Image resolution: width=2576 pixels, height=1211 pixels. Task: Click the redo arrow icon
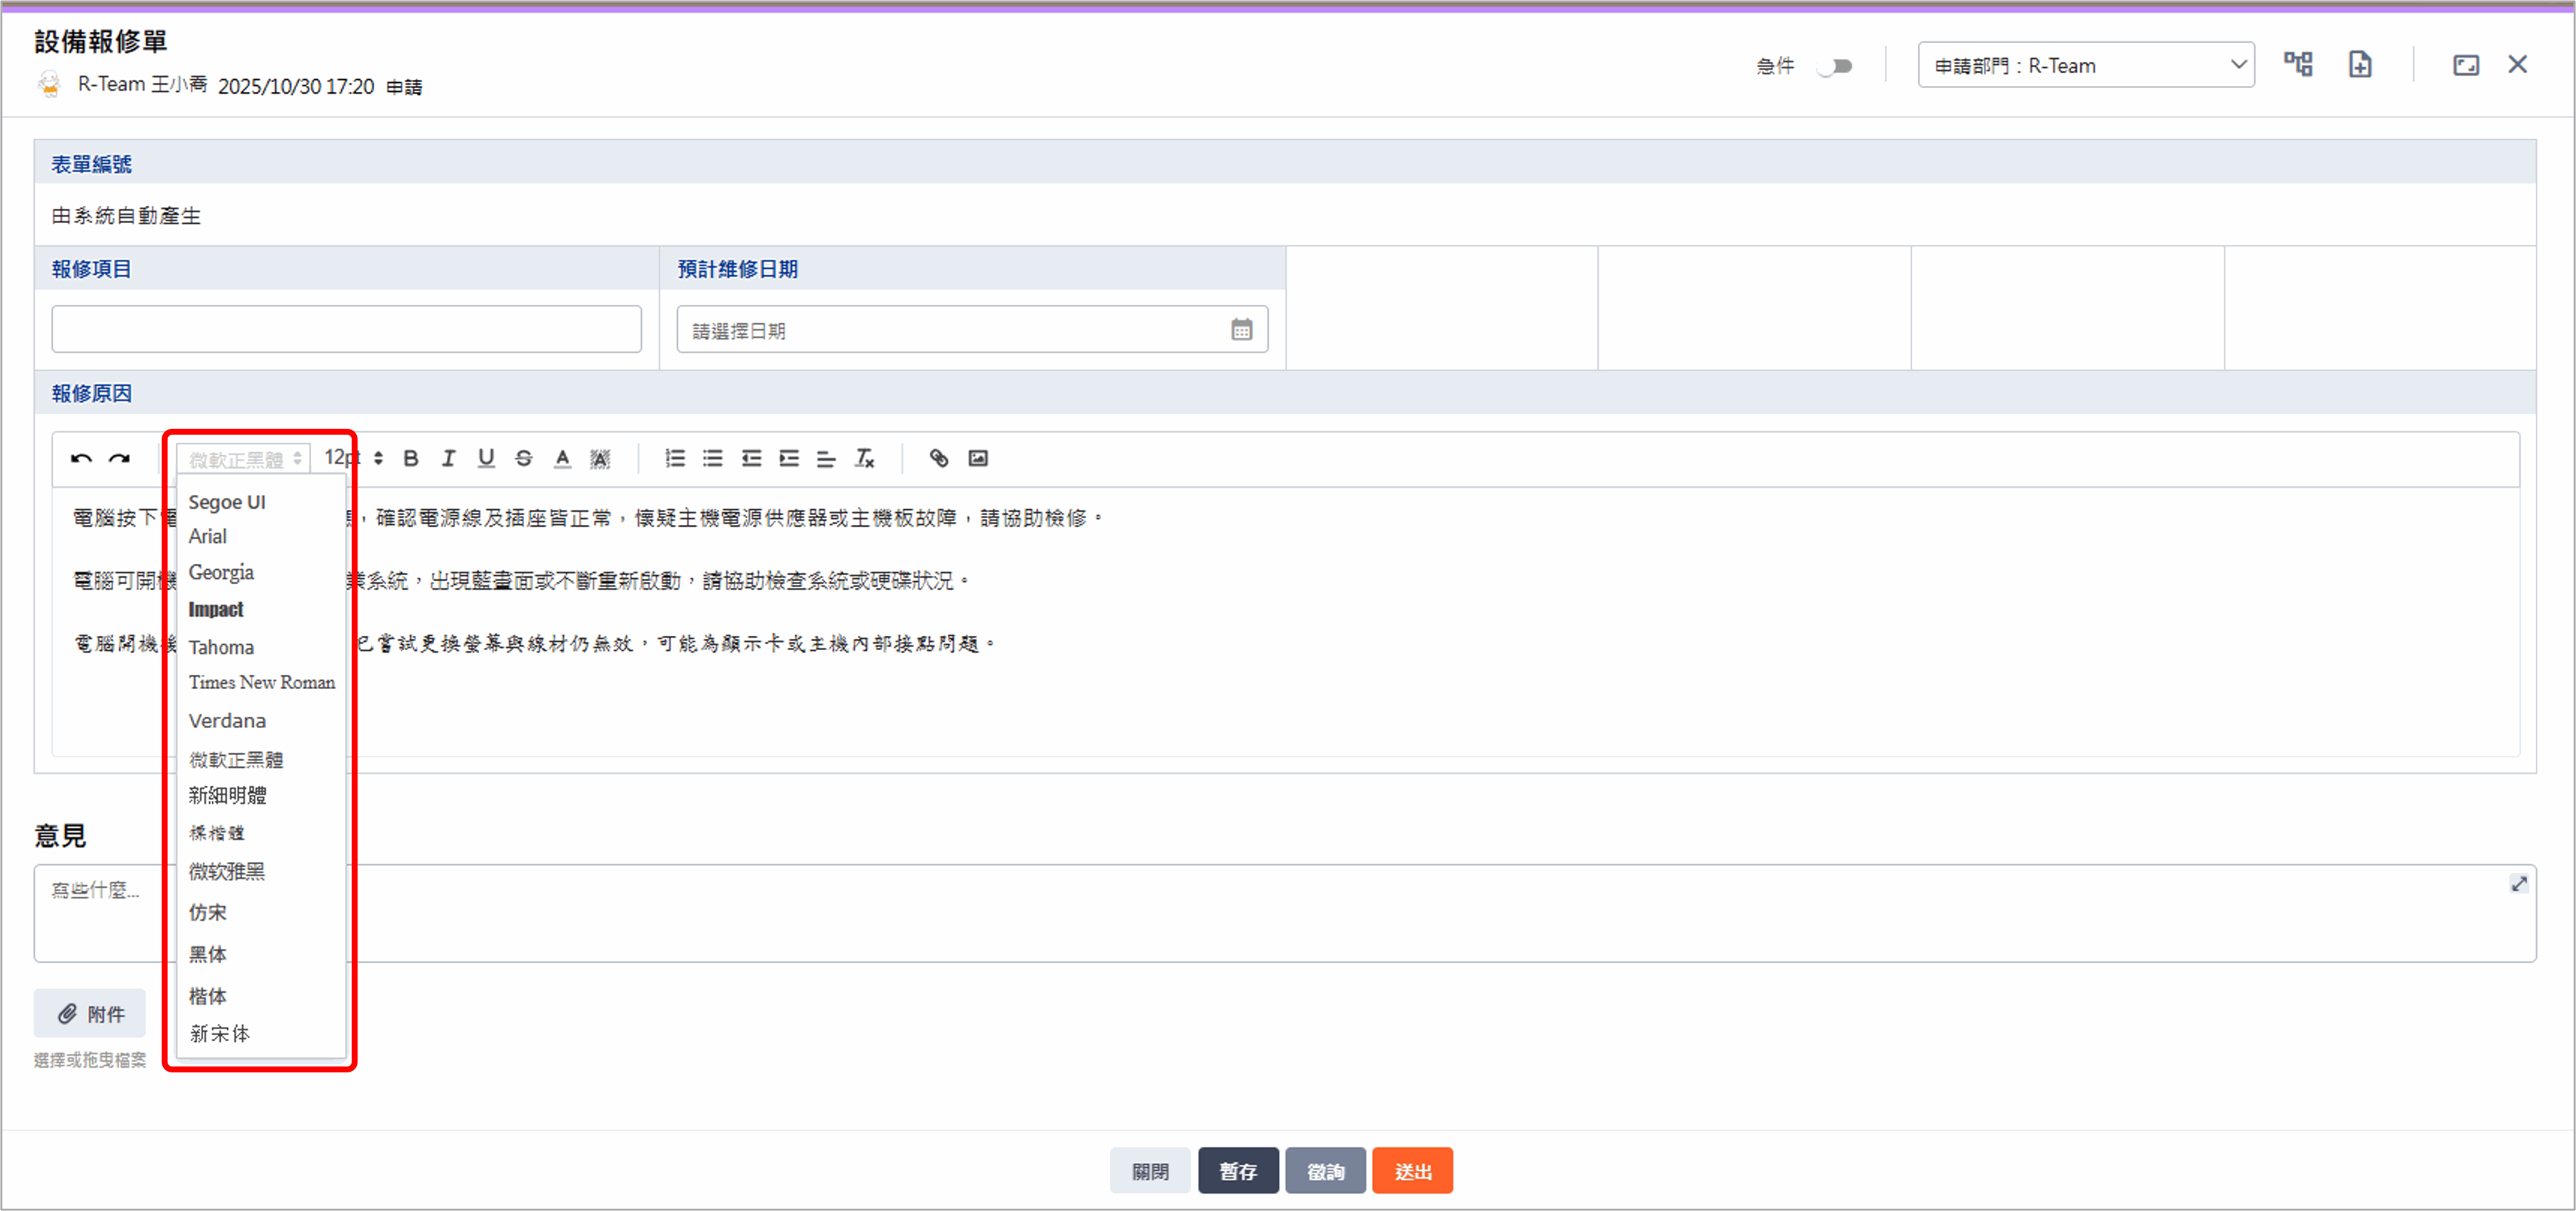119,458
